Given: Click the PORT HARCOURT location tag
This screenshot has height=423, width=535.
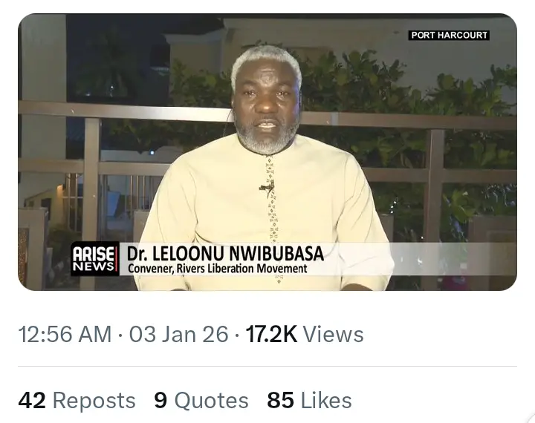Looking at the screenshot, I should pos(450,35).
